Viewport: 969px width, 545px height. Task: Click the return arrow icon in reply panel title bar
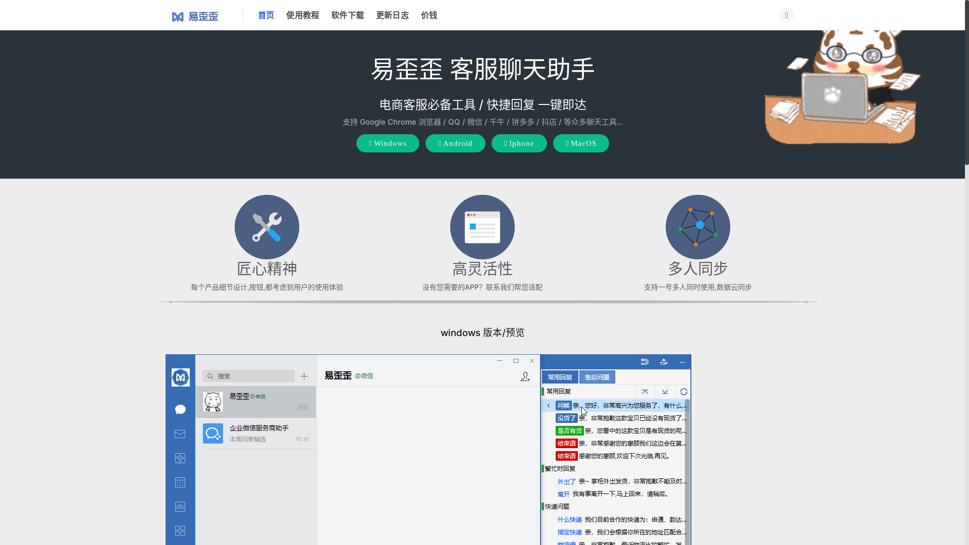pyautogui.click(x=644, y=362)
